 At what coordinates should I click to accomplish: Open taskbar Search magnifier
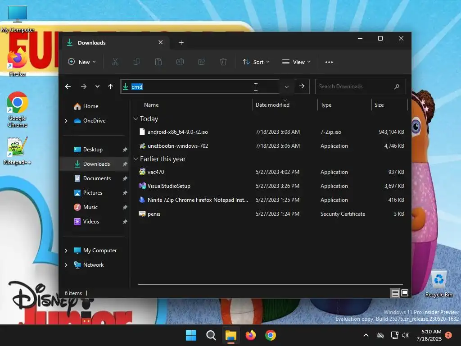coord(211,335)
